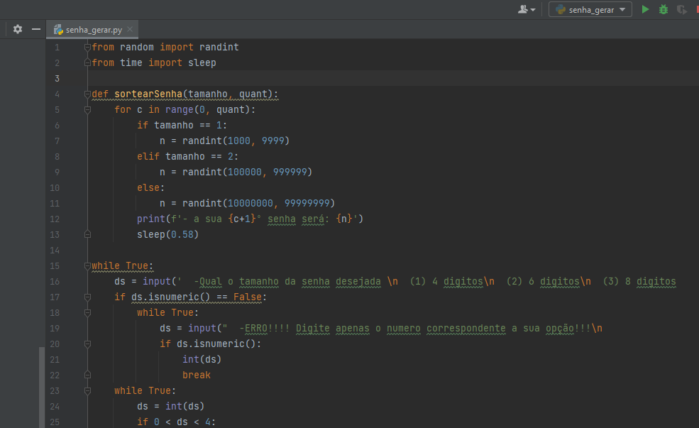Collapse the while True block fold arrow on line 15

[x=87, y=265]
